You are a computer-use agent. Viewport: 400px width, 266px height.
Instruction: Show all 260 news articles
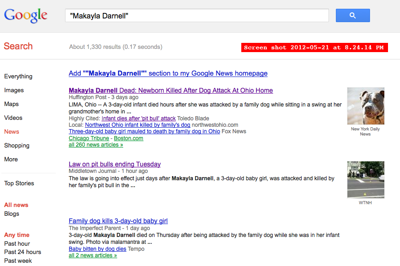pyautogui.click(x=96, y=145)
